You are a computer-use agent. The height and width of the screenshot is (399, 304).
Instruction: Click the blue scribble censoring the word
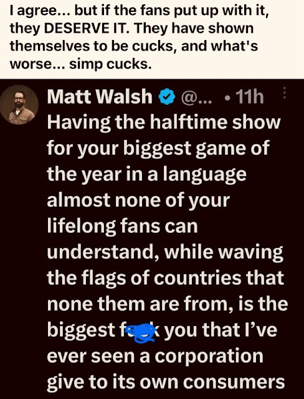(x=141, y=332)
